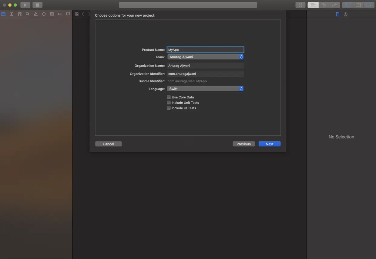Check Include UI Tests
Viewport: 376px width, 259px height.
[169, 108]
